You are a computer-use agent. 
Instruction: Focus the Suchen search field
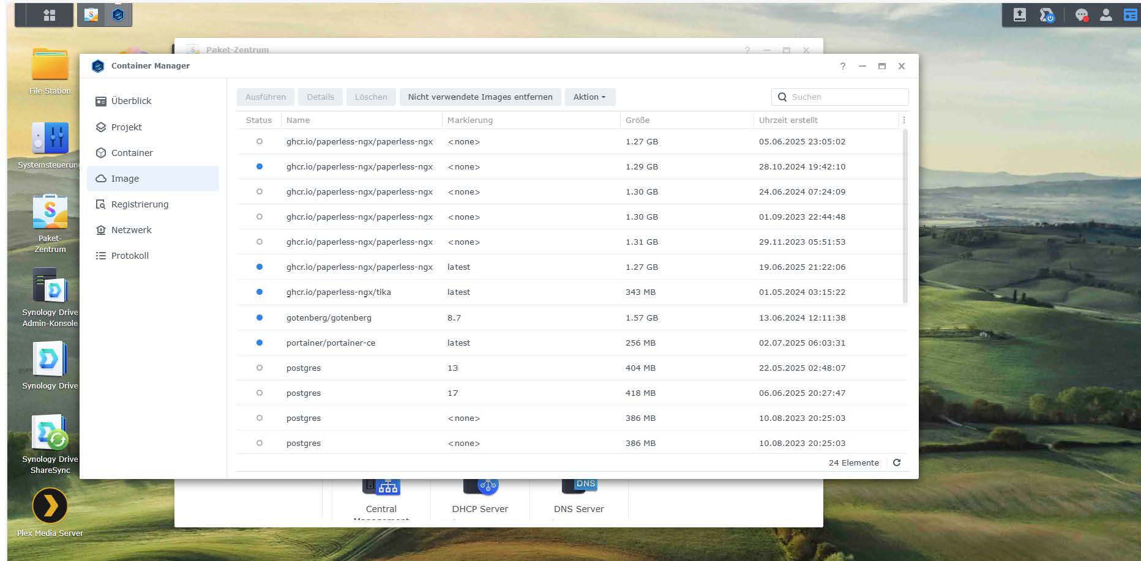click(x=840, y=97)
